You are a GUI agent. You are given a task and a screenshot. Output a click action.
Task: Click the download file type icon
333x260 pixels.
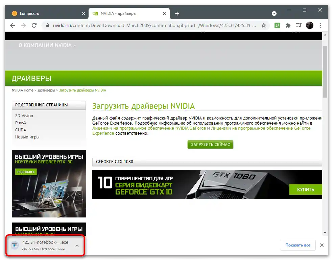coord(15,245)
